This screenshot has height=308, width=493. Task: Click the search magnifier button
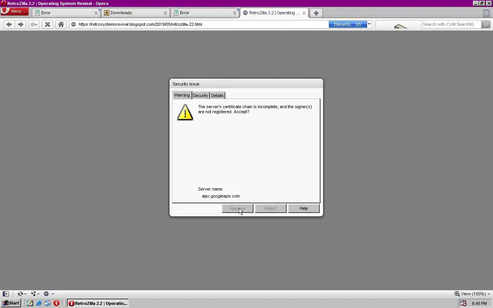[486, 24]
